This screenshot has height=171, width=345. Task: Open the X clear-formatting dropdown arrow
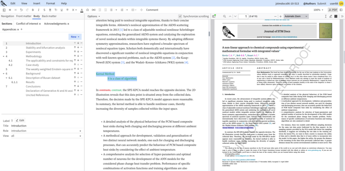click(x=76, y=10)
